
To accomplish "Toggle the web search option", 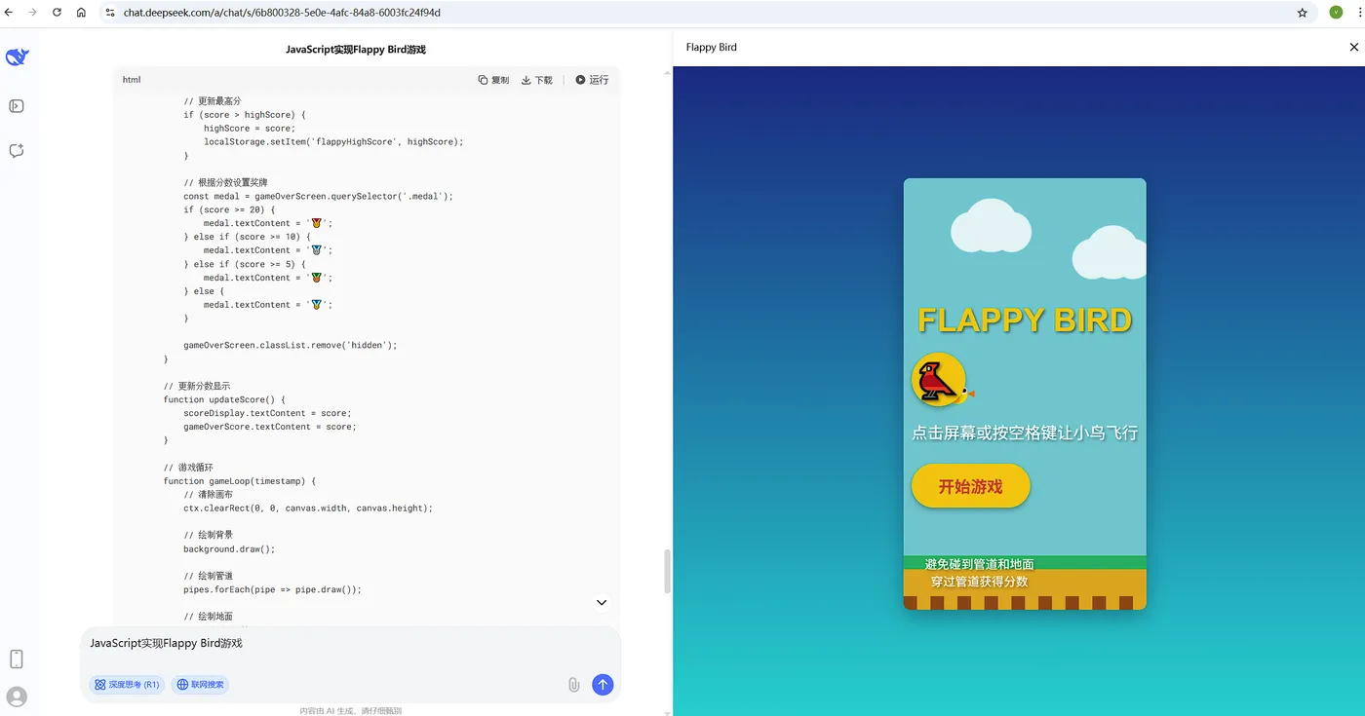I will coord(200,685).
